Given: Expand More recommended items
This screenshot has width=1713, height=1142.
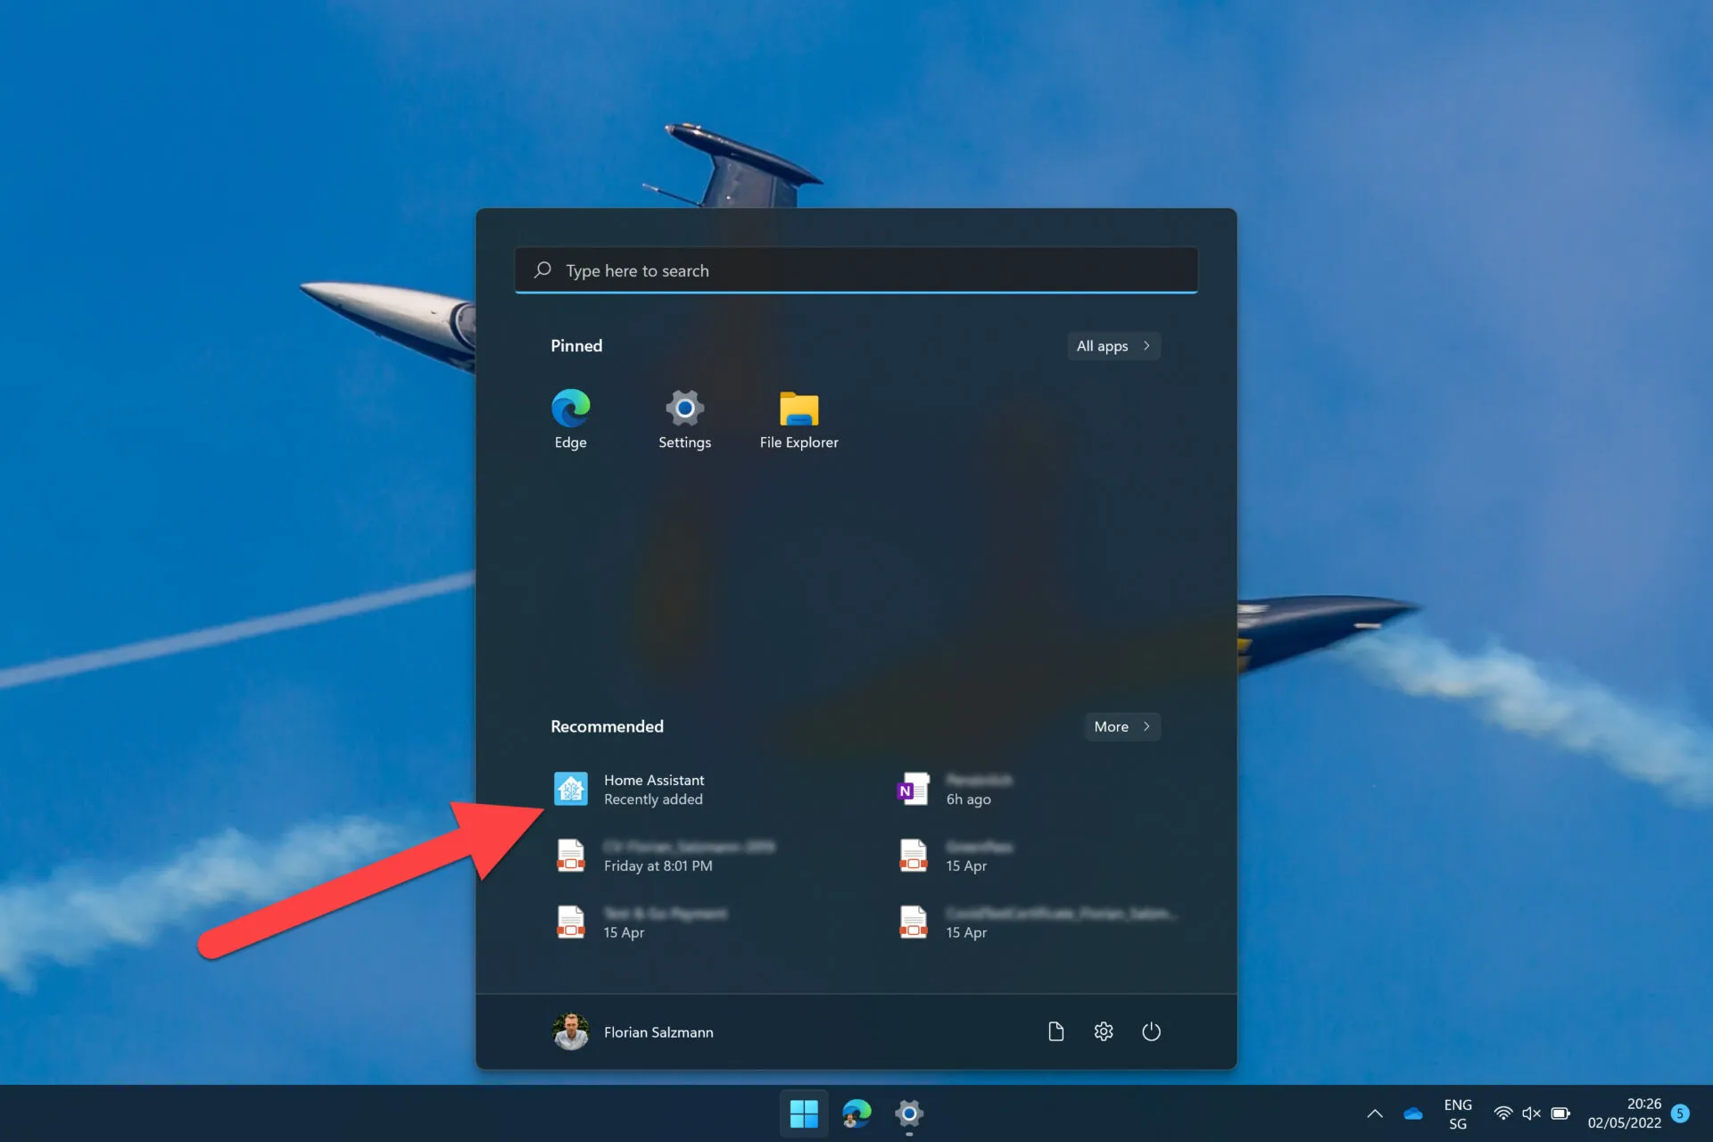Looking at the screenshot, I should pyautogui.click(x=1122, y=726).
